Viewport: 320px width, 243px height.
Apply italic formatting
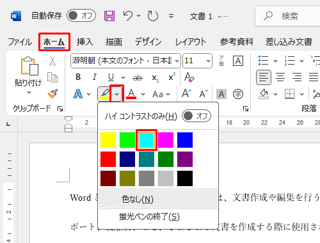(x=95, y=77)
